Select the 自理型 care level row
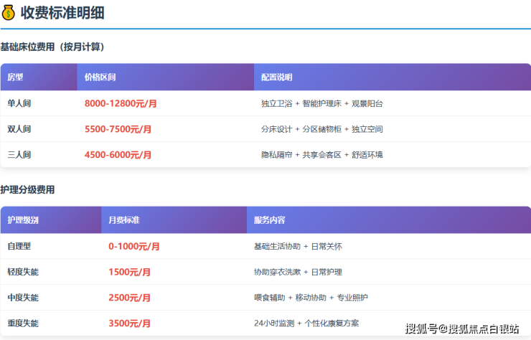 [19, 246]
